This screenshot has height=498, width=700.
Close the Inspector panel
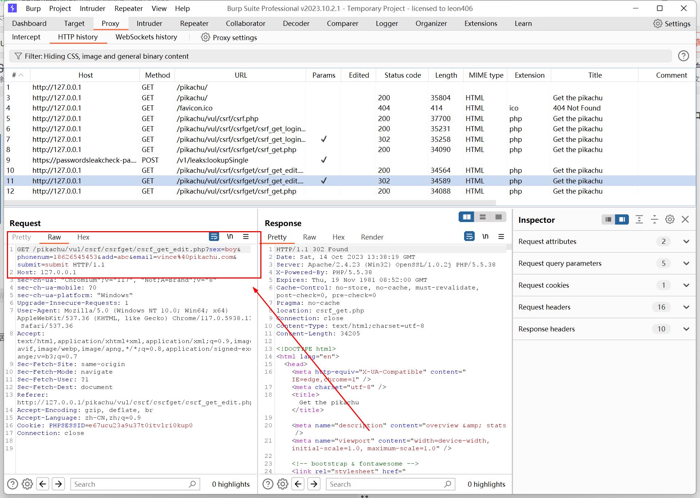[x=685, y=219]
